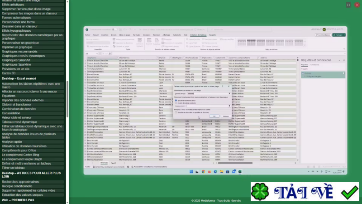Toggle Ligne d'en-tête checkbox in ribbon
This screenshot has width=362, height=204.
coord(187,39)
